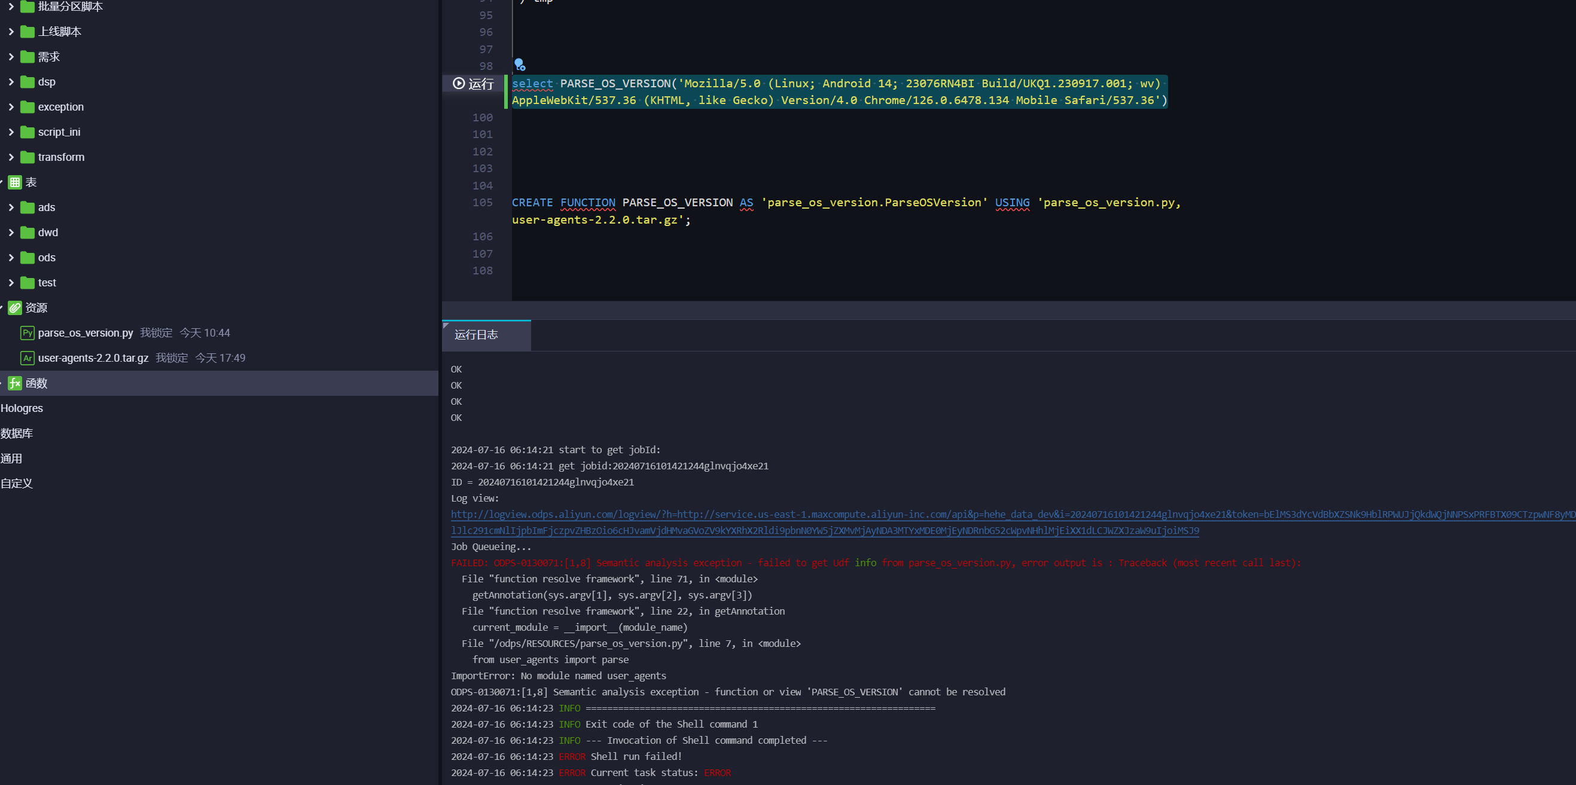Click the folder icon for dwd
This screenshot has height=785, width=1576.
click(27, 233)
